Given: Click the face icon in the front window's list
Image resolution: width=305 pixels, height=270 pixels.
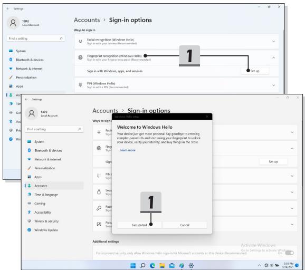Looking at the screenshot, I should click(99, 132).
